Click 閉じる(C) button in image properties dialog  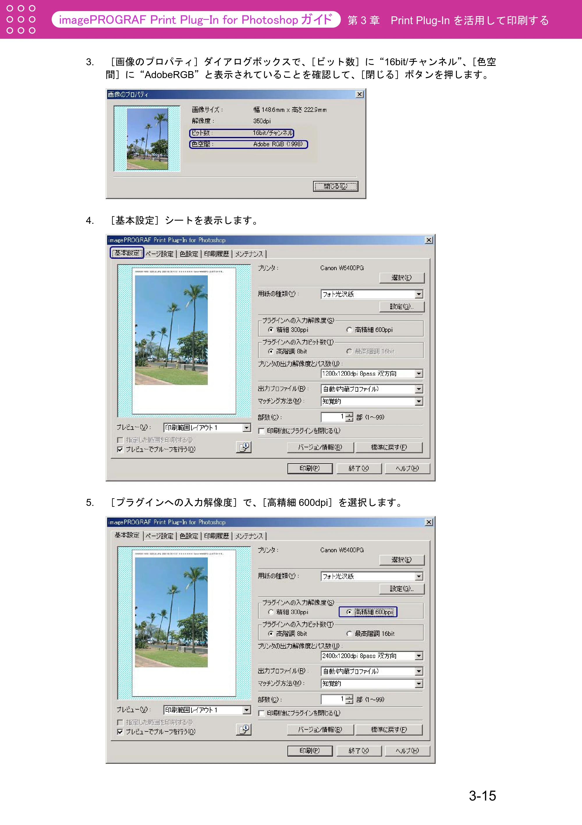point(336,186)
